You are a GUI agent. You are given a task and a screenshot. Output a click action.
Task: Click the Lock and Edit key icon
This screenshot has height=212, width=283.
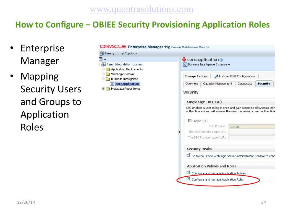point(216,76)
